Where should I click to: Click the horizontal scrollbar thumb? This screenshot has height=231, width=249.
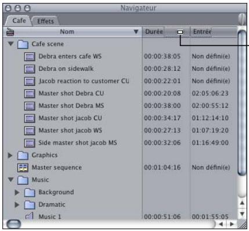tap(13, 224)
